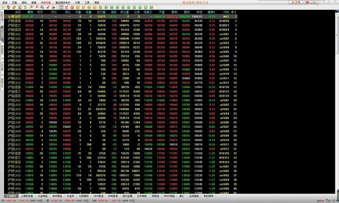The height and width of the screenshot is (203, 339).
Task: Select the 沪锌连续 row
Action: click(120, 153)
